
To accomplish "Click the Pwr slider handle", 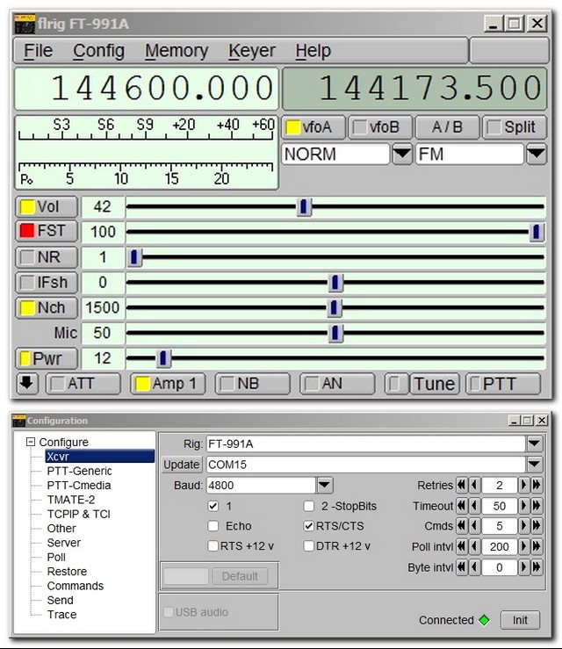I will click(164, 358).
